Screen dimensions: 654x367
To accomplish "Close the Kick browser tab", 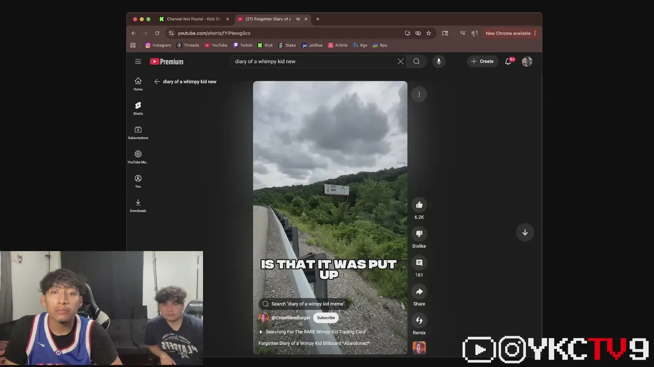I will [x=227, y=19].
